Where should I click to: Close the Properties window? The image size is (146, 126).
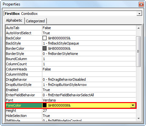[x=141, y=4]
